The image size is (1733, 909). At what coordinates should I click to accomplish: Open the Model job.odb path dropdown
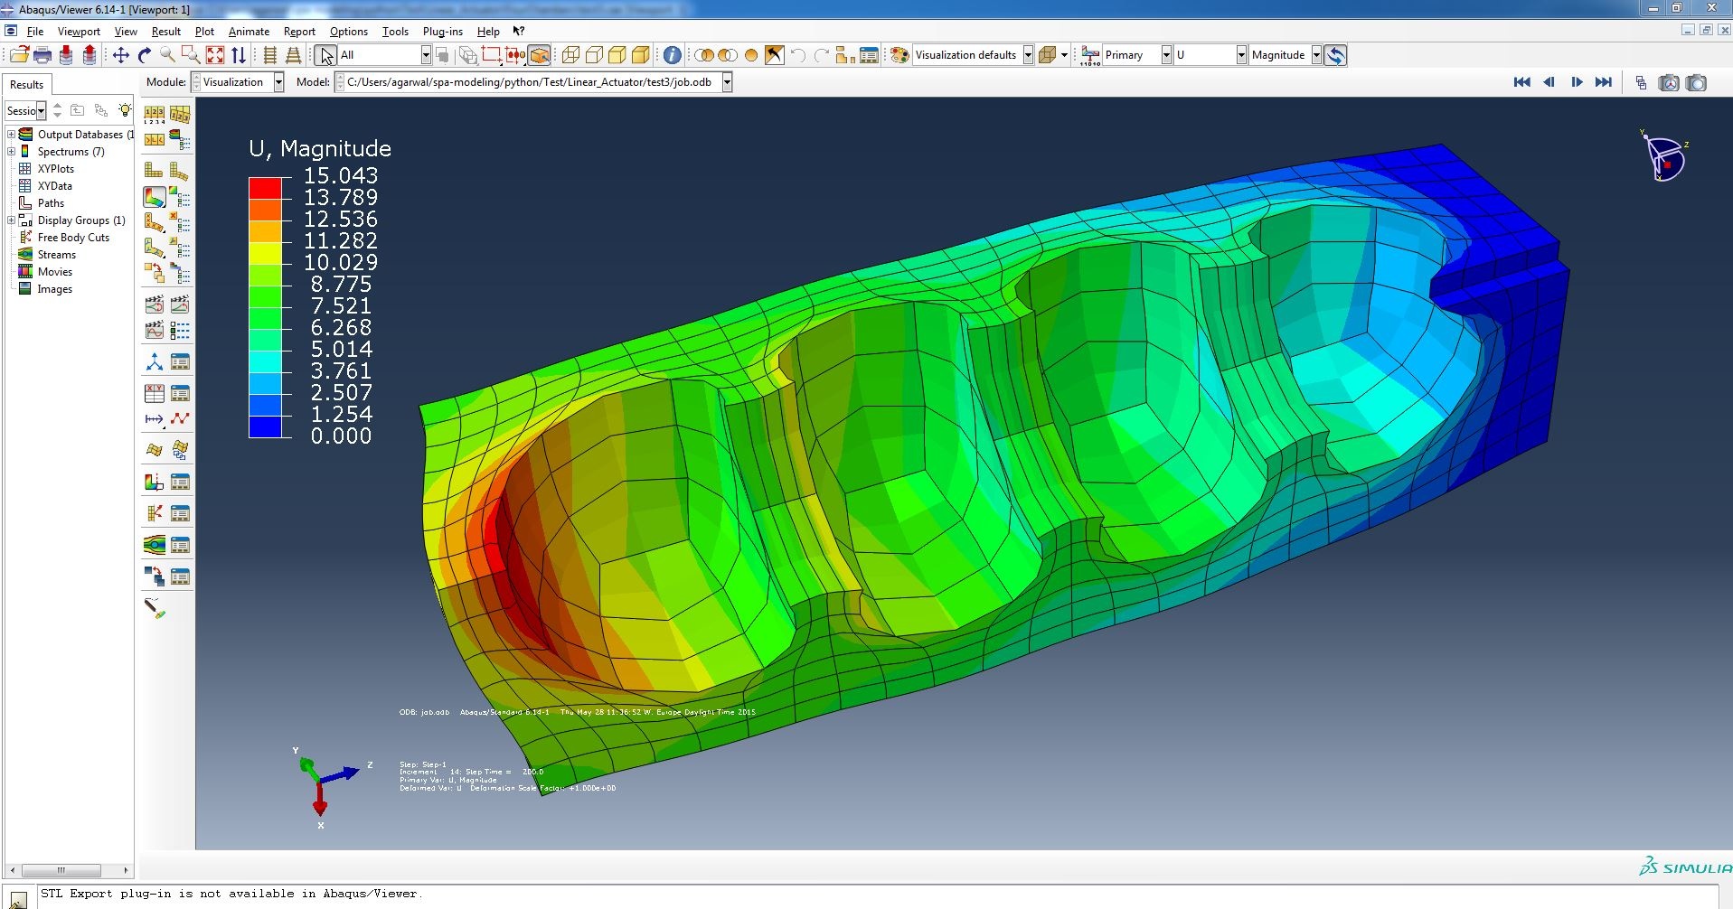click(726, 82)
